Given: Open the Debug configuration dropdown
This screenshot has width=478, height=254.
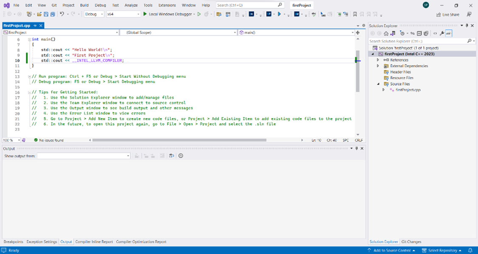Looking at the screenshot, I should tap(94, 14).
